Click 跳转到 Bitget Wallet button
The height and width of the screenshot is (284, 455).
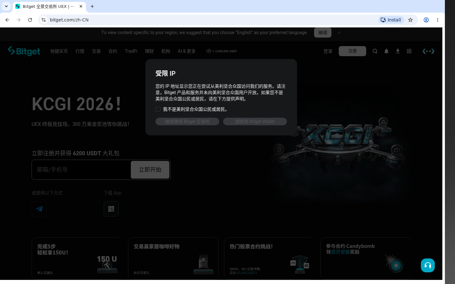(255, 121)
